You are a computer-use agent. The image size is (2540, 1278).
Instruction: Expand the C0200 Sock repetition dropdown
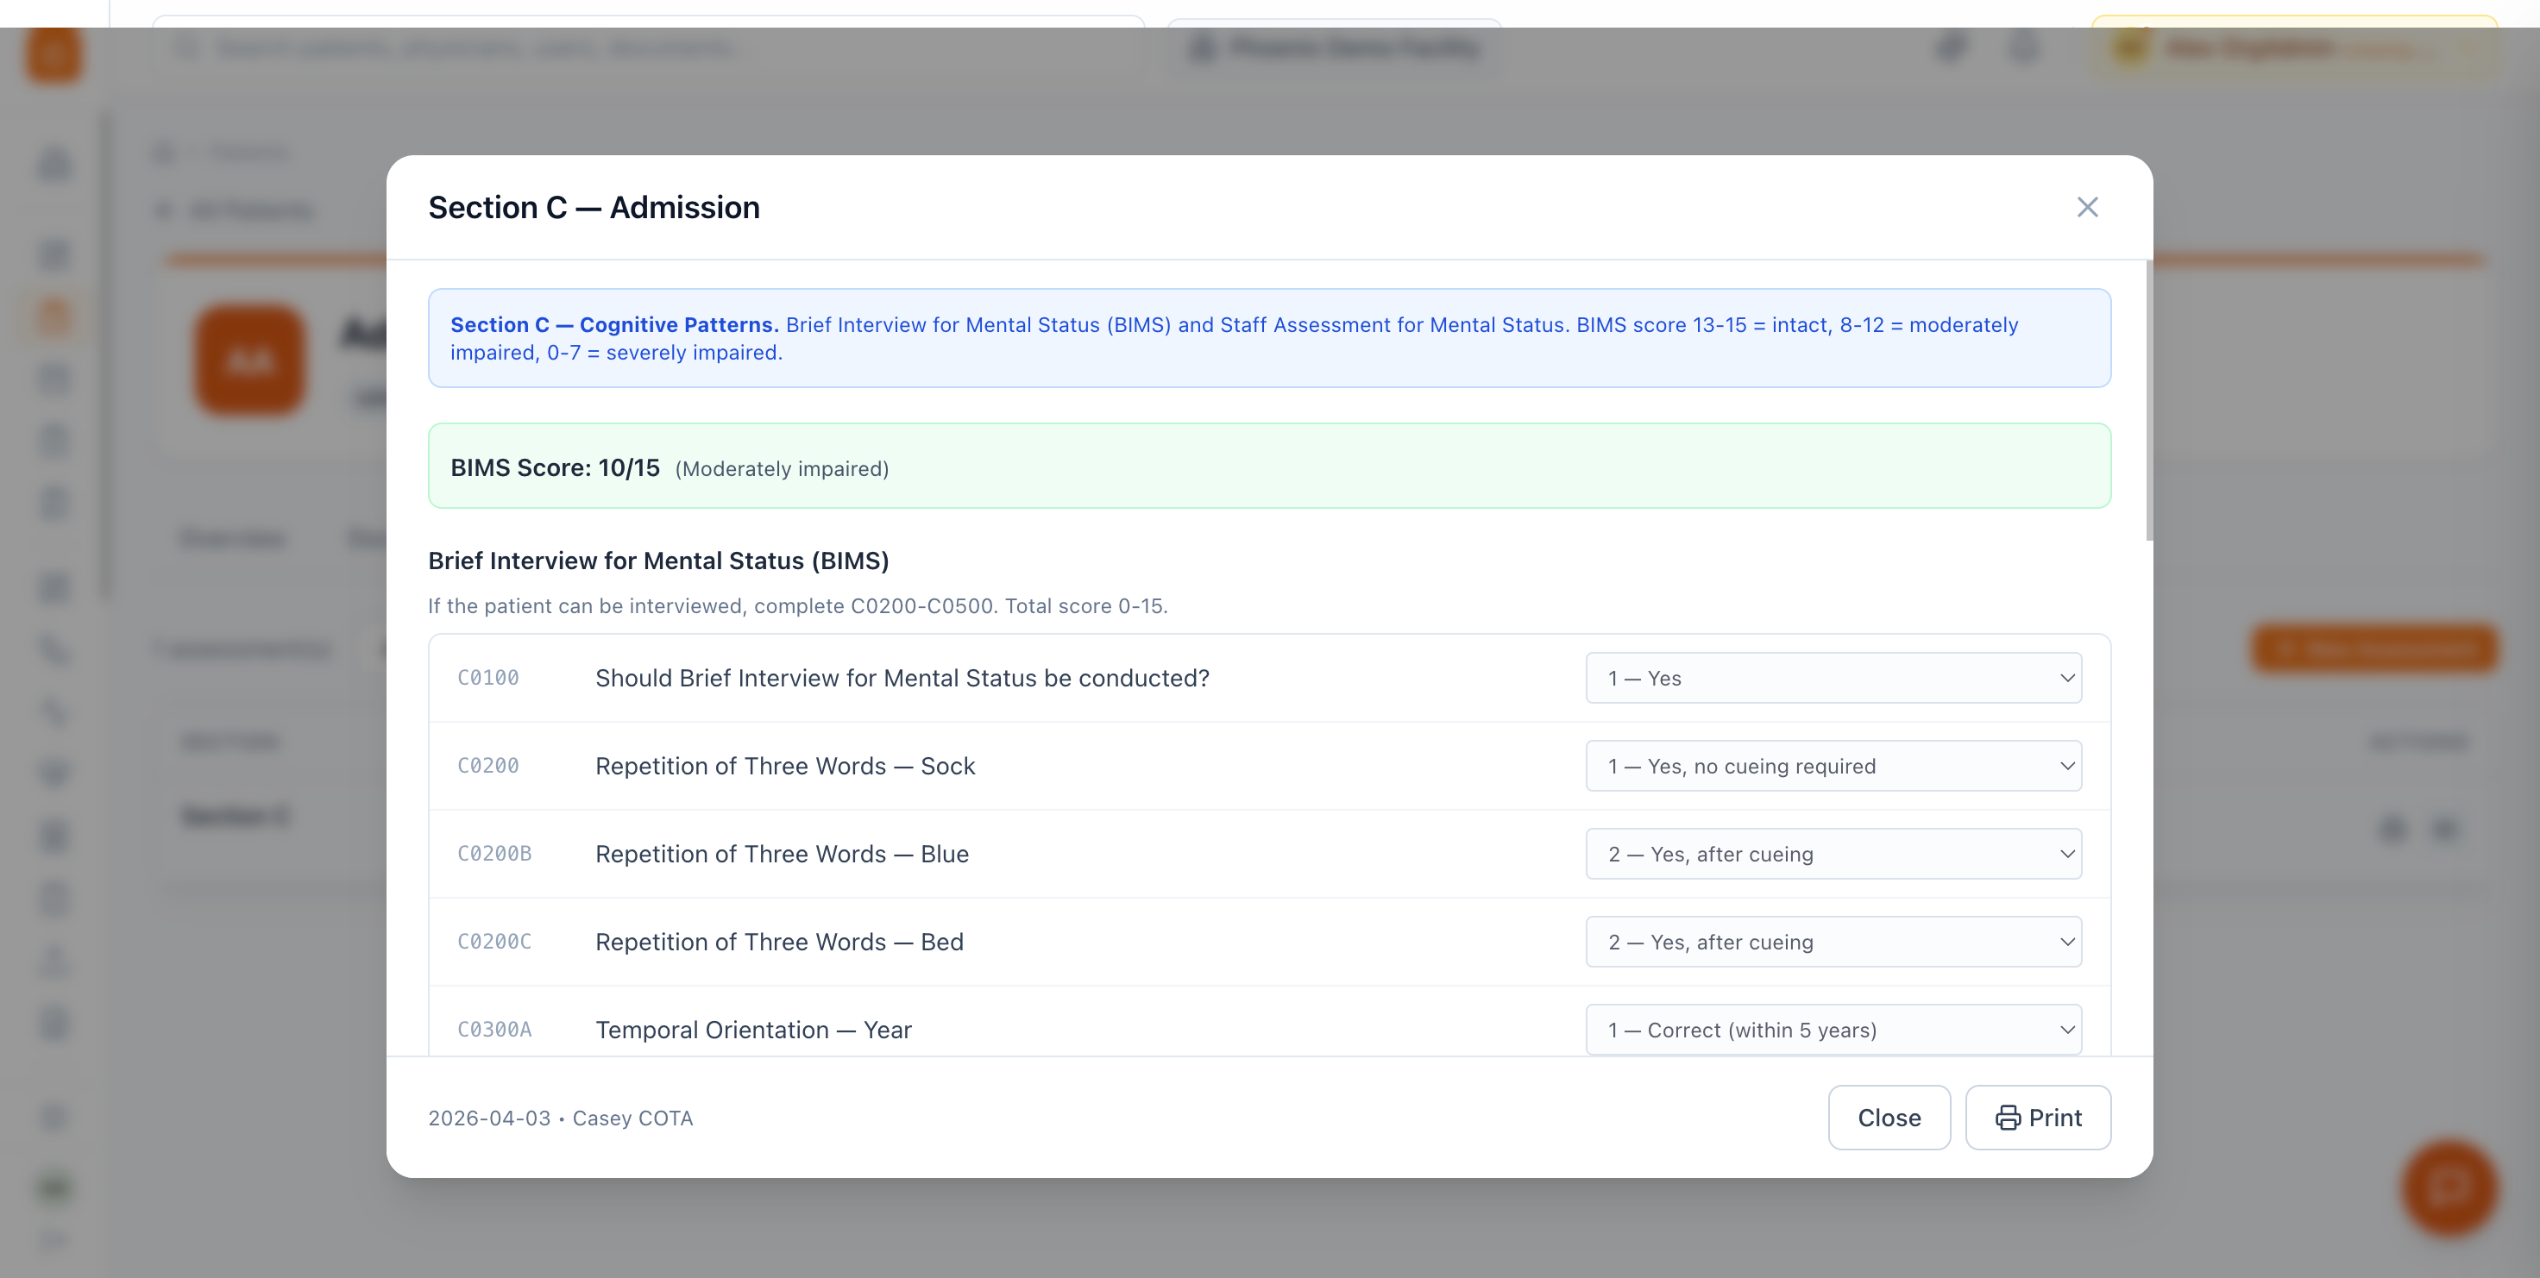point(1833,766)
